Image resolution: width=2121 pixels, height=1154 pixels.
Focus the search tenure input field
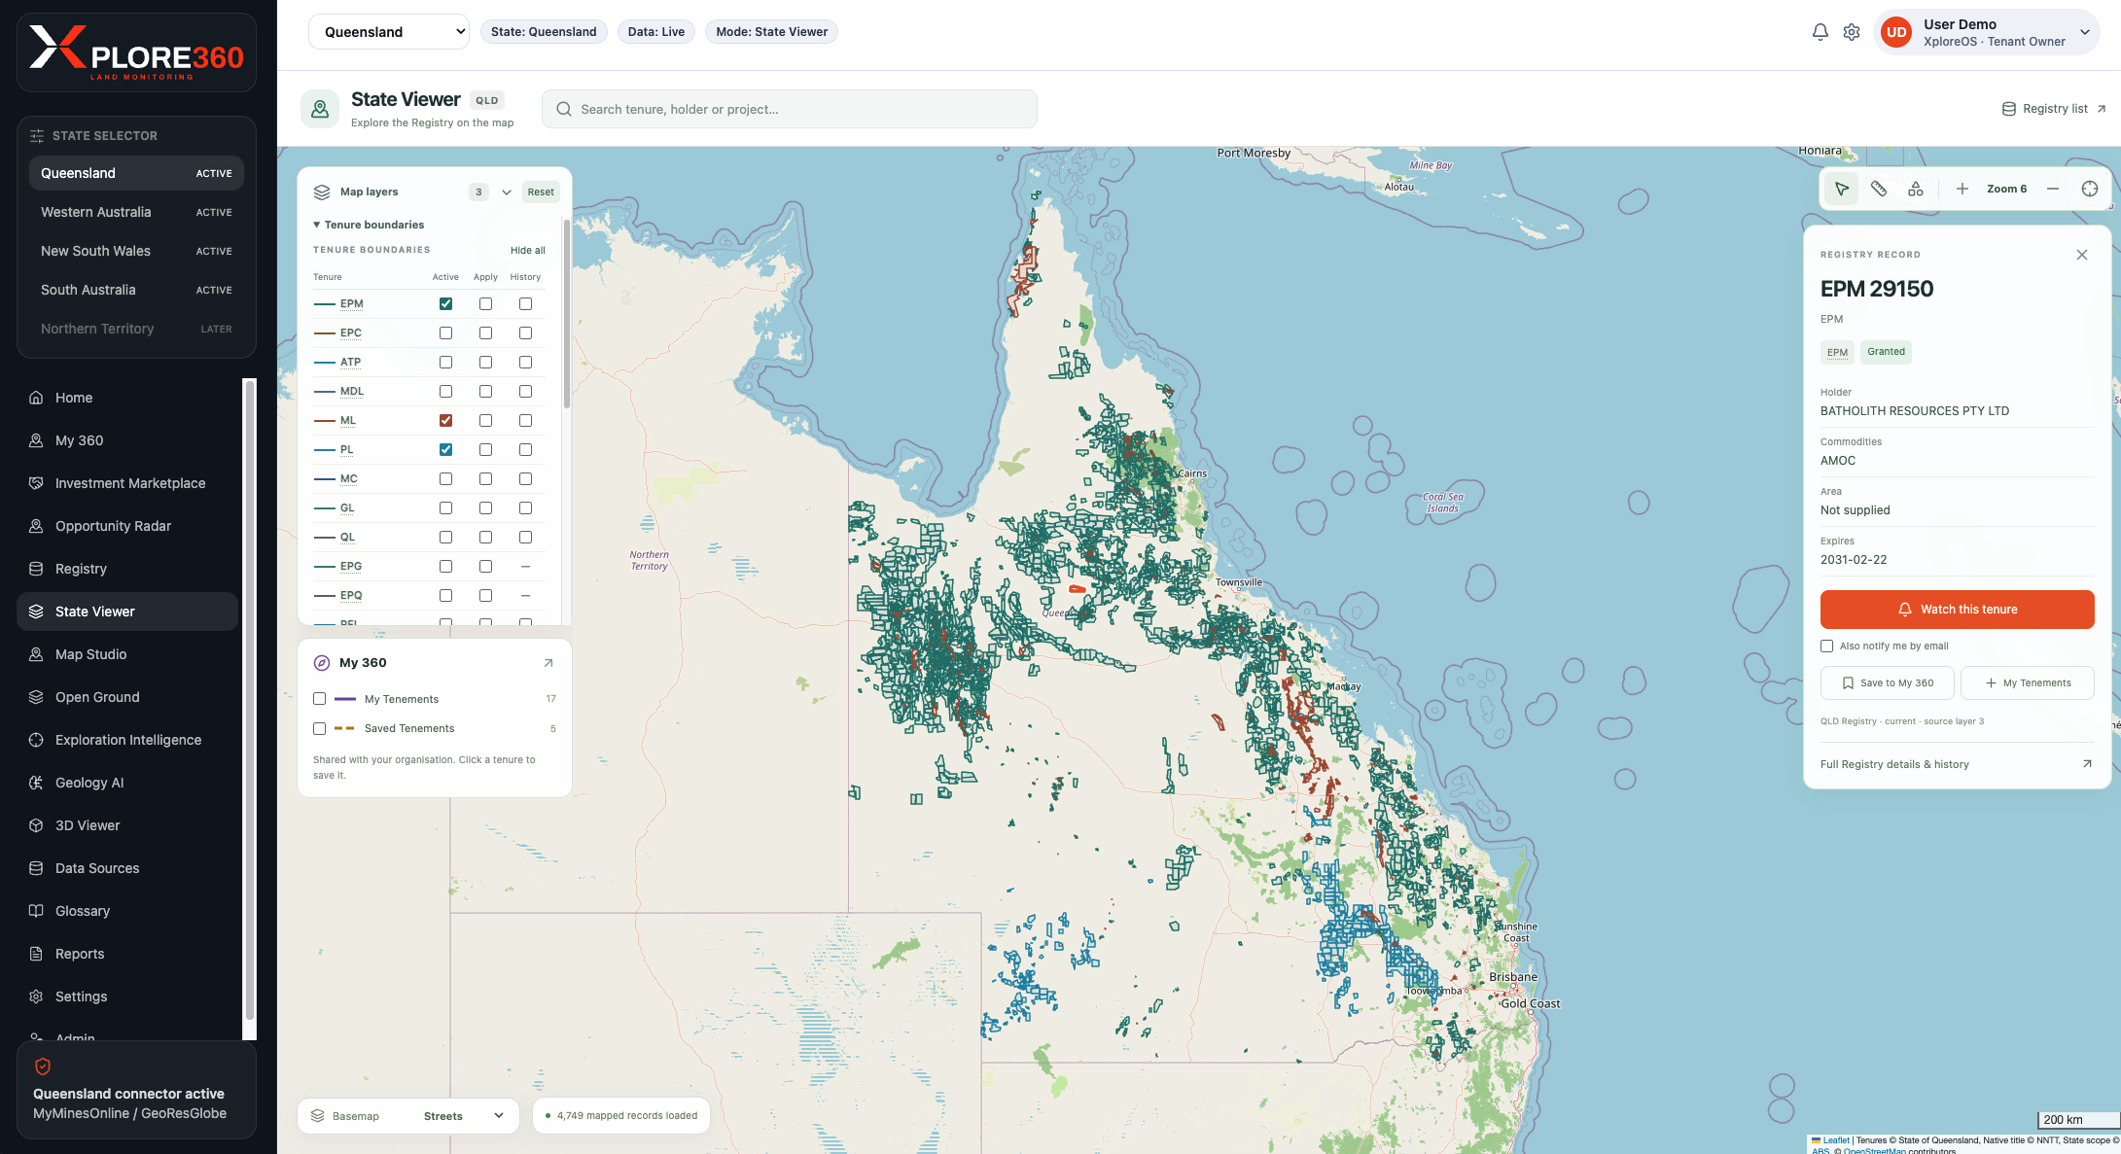tap(789, 109)
